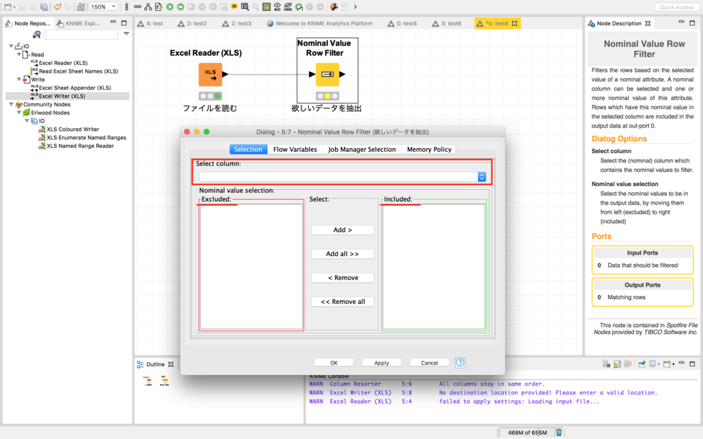This screenshot has height=439, width=703.
Task: Execute all executable nodes via green play icon
Action: click(180, 7)
